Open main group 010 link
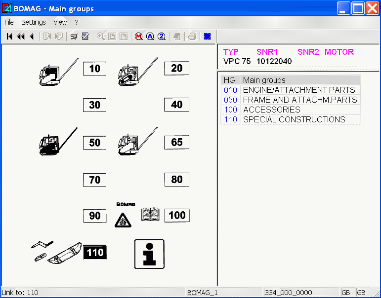The width and height of the screenshot is (381, 298). click(230, 90)
